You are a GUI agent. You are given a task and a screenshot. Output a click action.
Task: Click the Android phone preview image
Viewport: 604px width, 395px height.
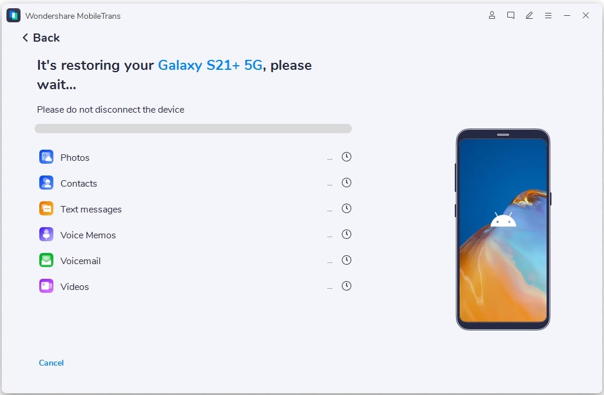(503, 229)
